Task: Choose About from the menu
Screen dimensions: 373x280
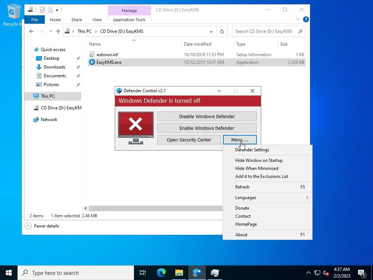Action: pos(268,235)
